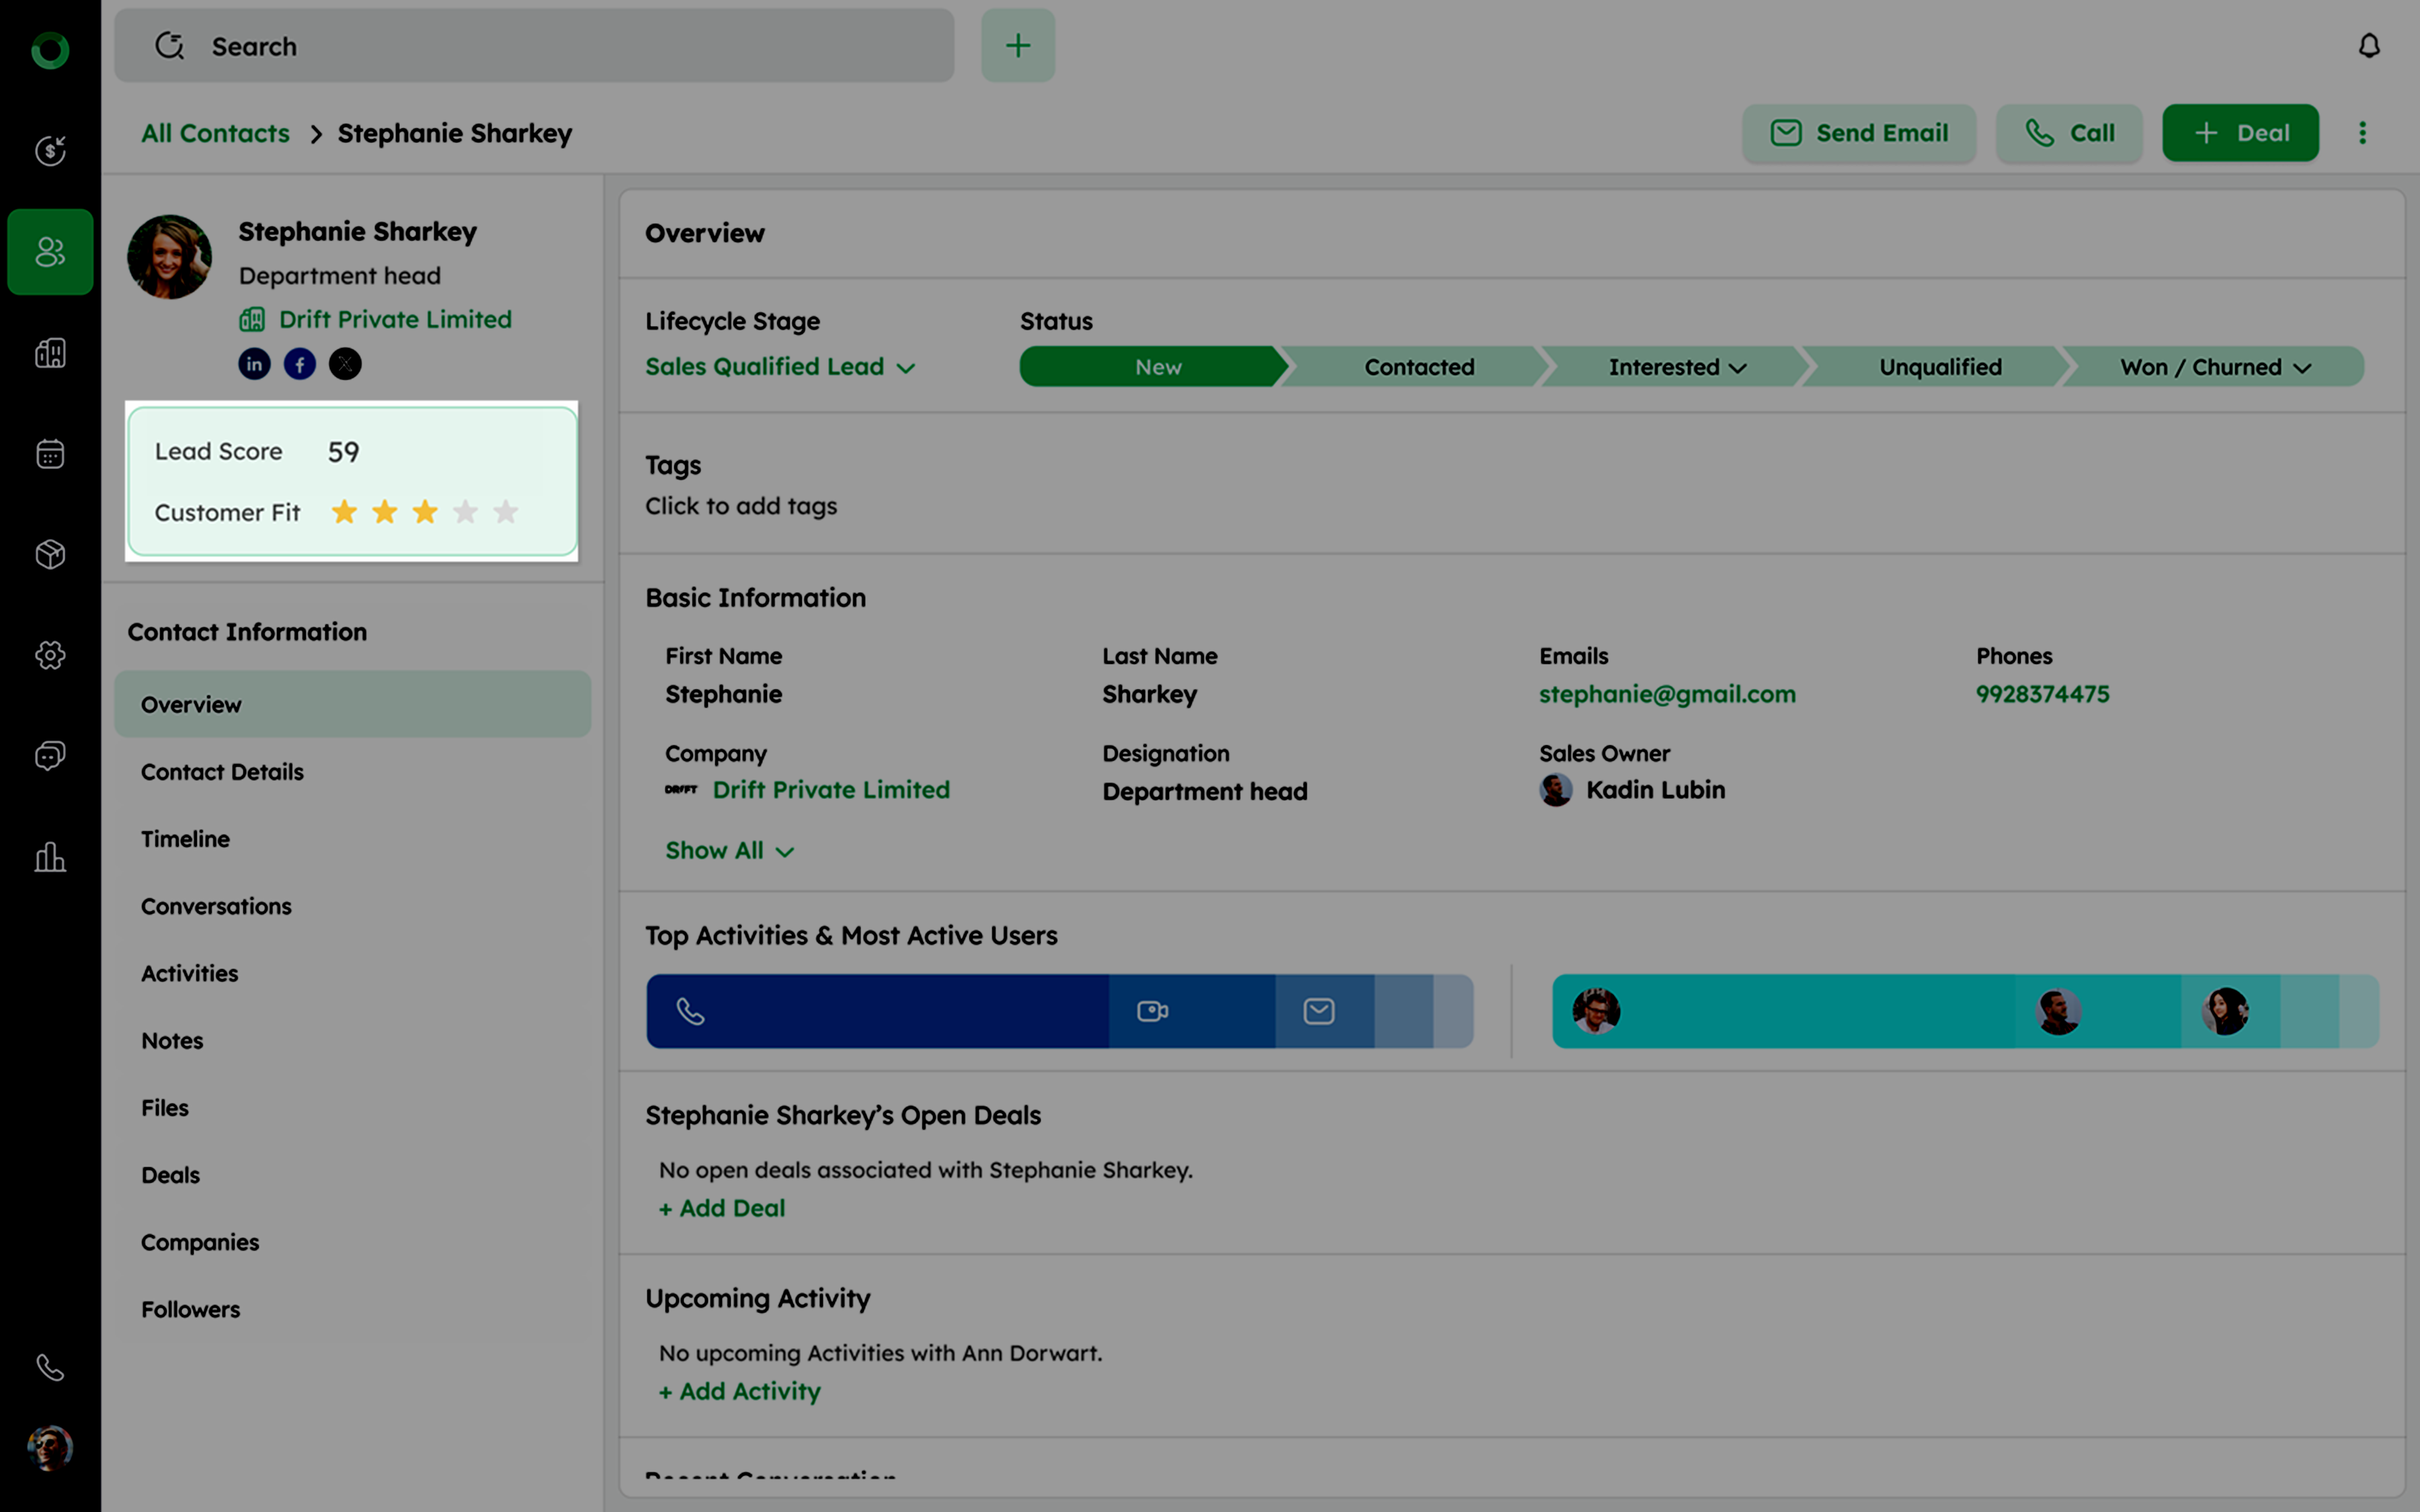
Task: Open the Calendar icon in the sidebar
Action: 50,454
